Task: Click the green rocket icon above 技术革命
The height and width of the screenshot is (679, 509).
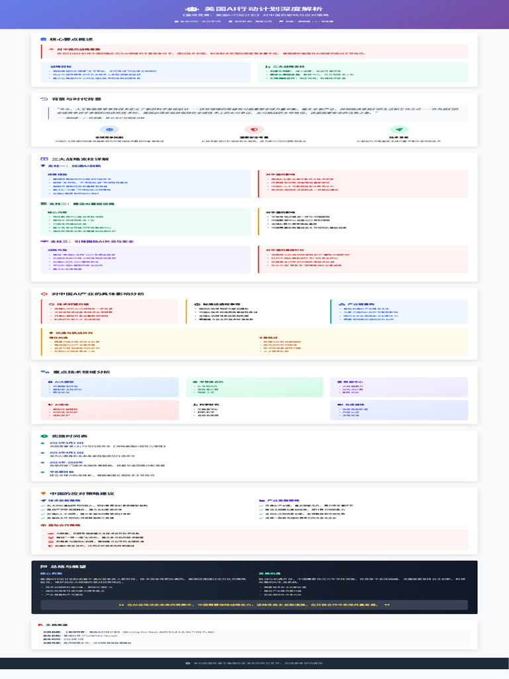Action: (x=398, y=129)
